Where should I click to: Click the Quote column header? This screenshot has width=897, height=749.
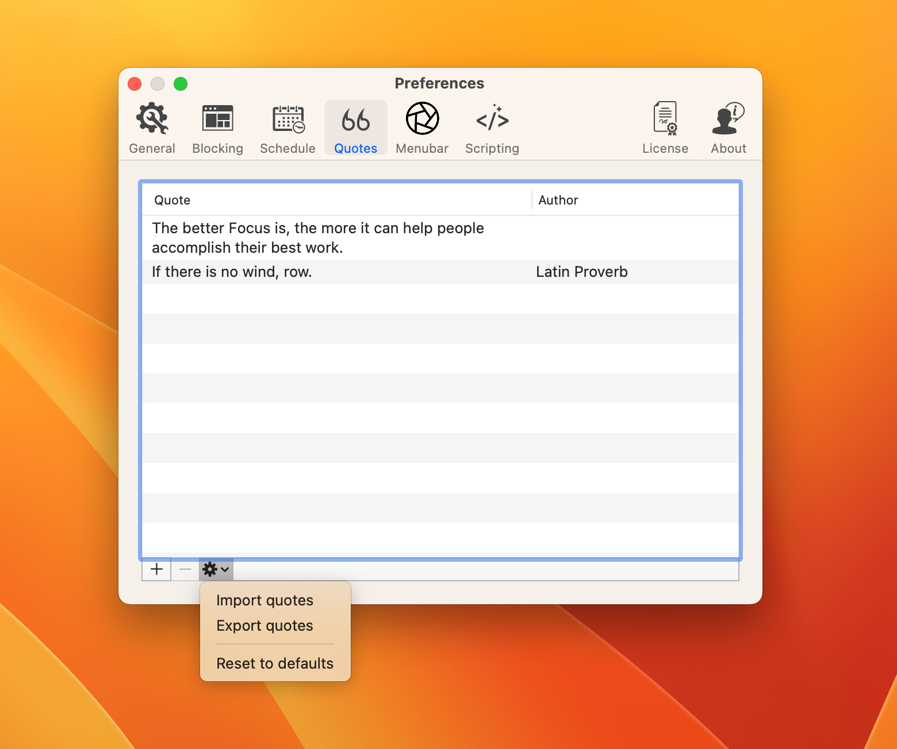[x=337, y=200]
